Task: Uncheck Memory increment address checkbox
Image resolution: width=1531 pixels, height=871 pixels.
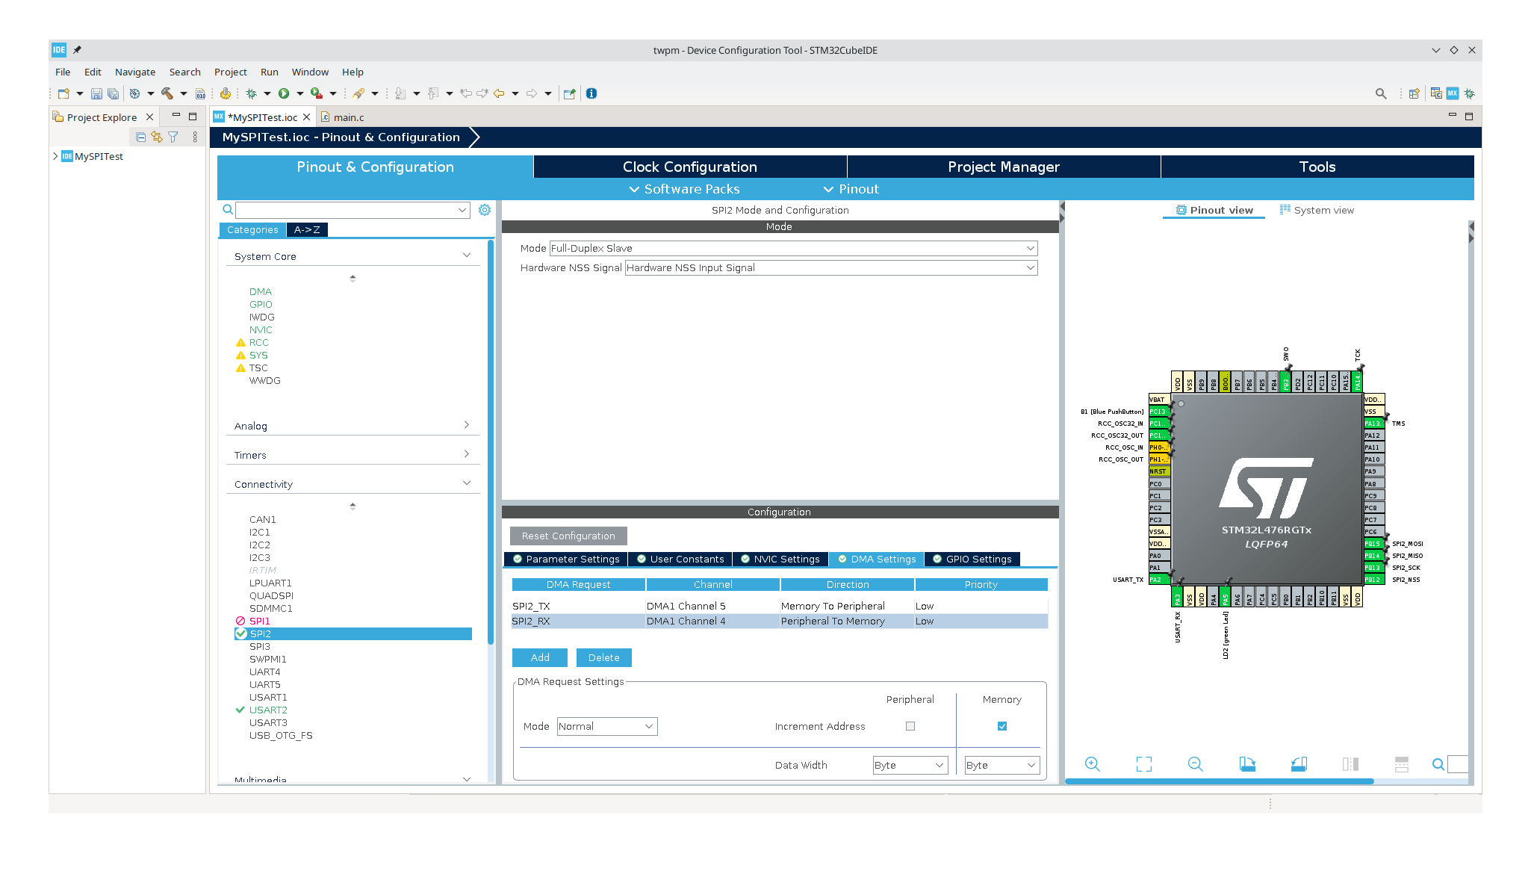Action: [1001, 726]
